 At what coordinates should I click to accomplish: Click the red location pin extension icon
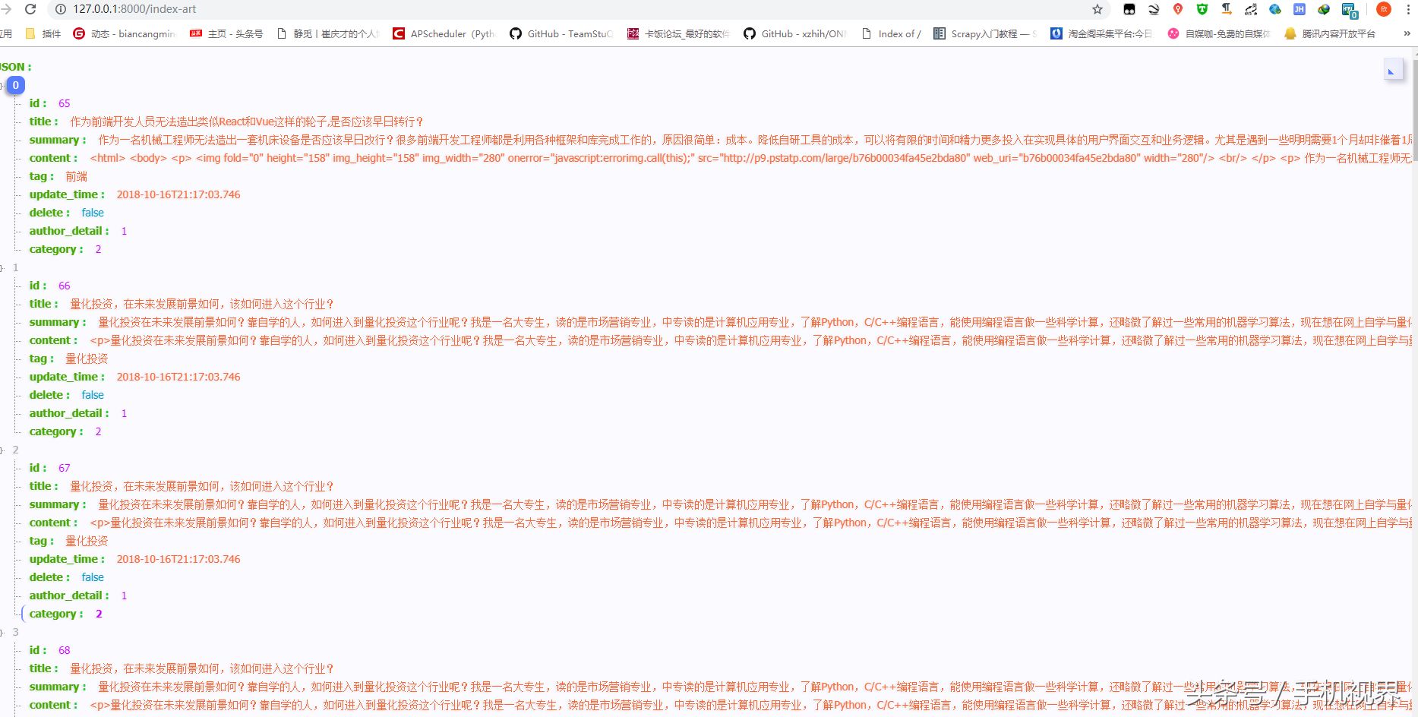(x=1177, y=10)
